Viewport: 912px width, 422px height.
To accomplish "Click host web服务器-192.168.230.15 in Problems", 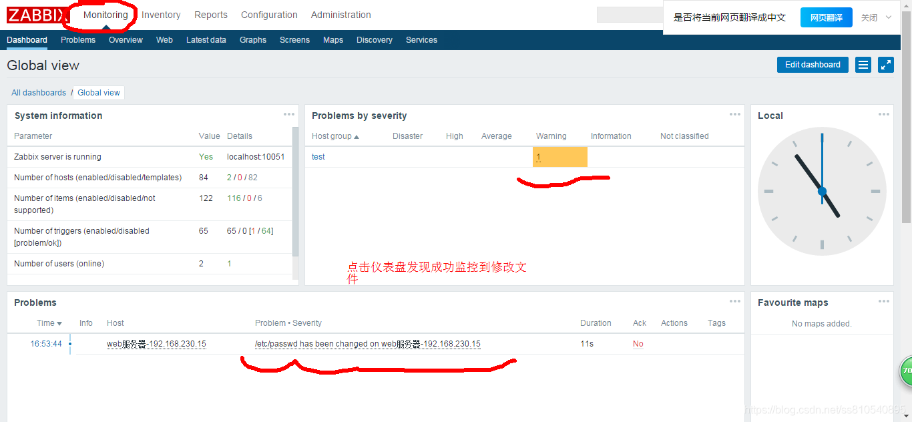I will click(156, 344).
